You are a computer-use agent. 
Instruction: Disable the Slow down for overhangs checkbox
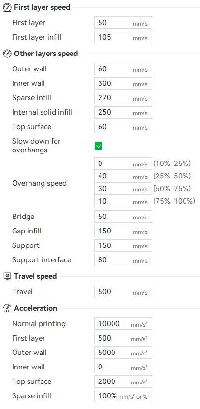99,146
